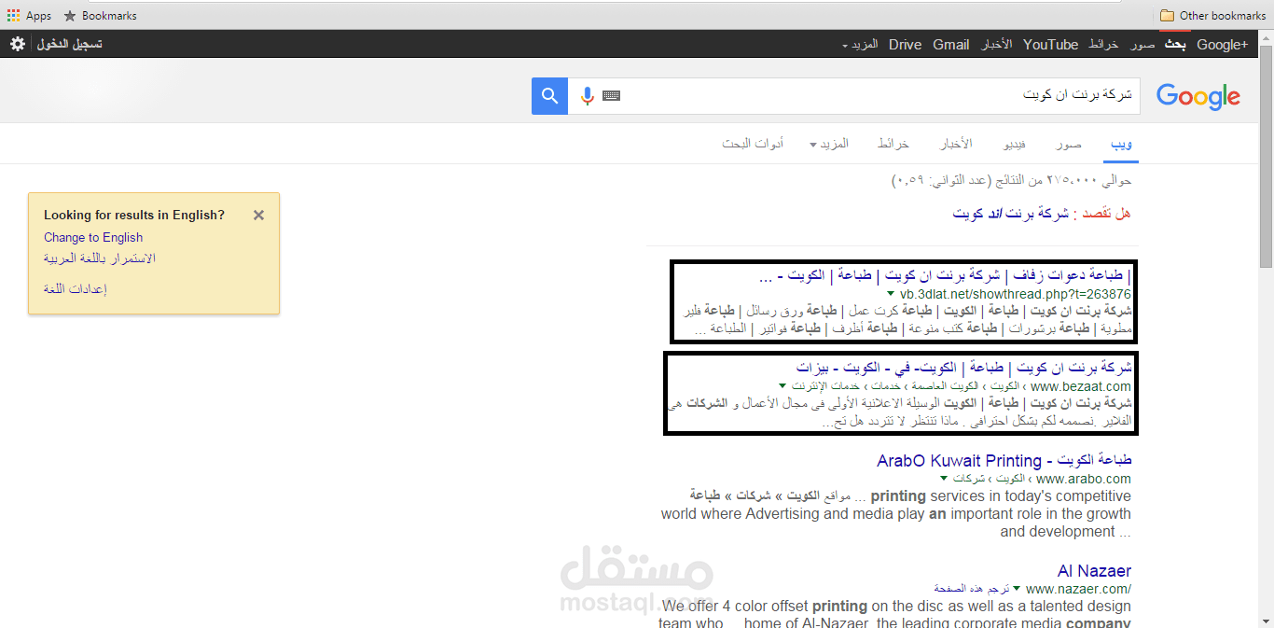Click the blue search magnifier button
The height and width of the screenshot is (628, 1274).
[549, 96]
